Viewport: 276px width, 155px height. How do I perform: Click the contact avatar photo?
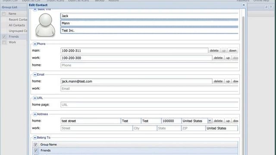(45, 25)
